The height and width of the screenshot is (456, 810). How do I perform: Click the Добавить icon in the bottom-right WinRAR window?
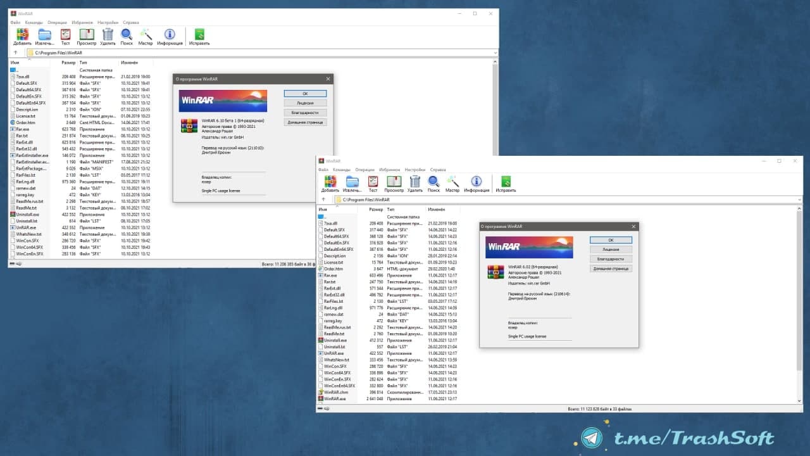pos(330,182)
